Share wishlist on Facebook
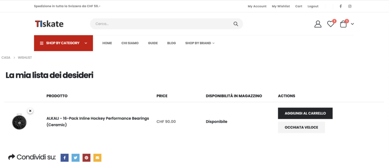The width and height of the screenshot is (389, 167). 65,158
